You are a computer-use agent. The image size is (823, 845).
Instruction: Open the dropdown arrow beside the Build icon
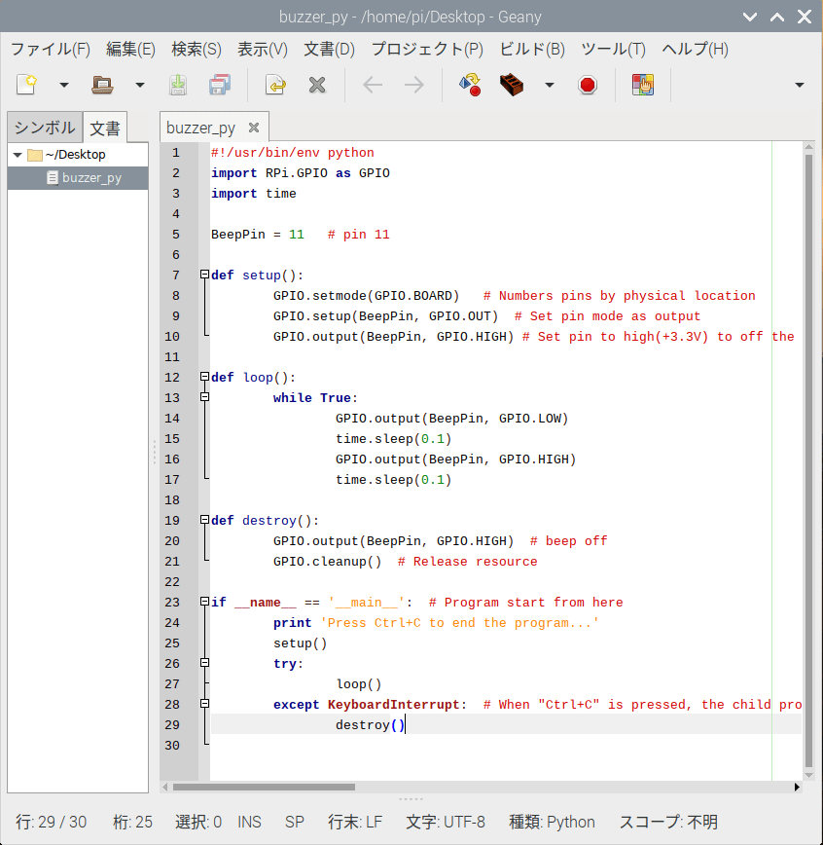pyautogui.click(x=549, y=85)
